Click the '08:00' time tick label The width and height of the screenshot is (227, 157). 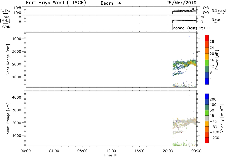[82, 151]
